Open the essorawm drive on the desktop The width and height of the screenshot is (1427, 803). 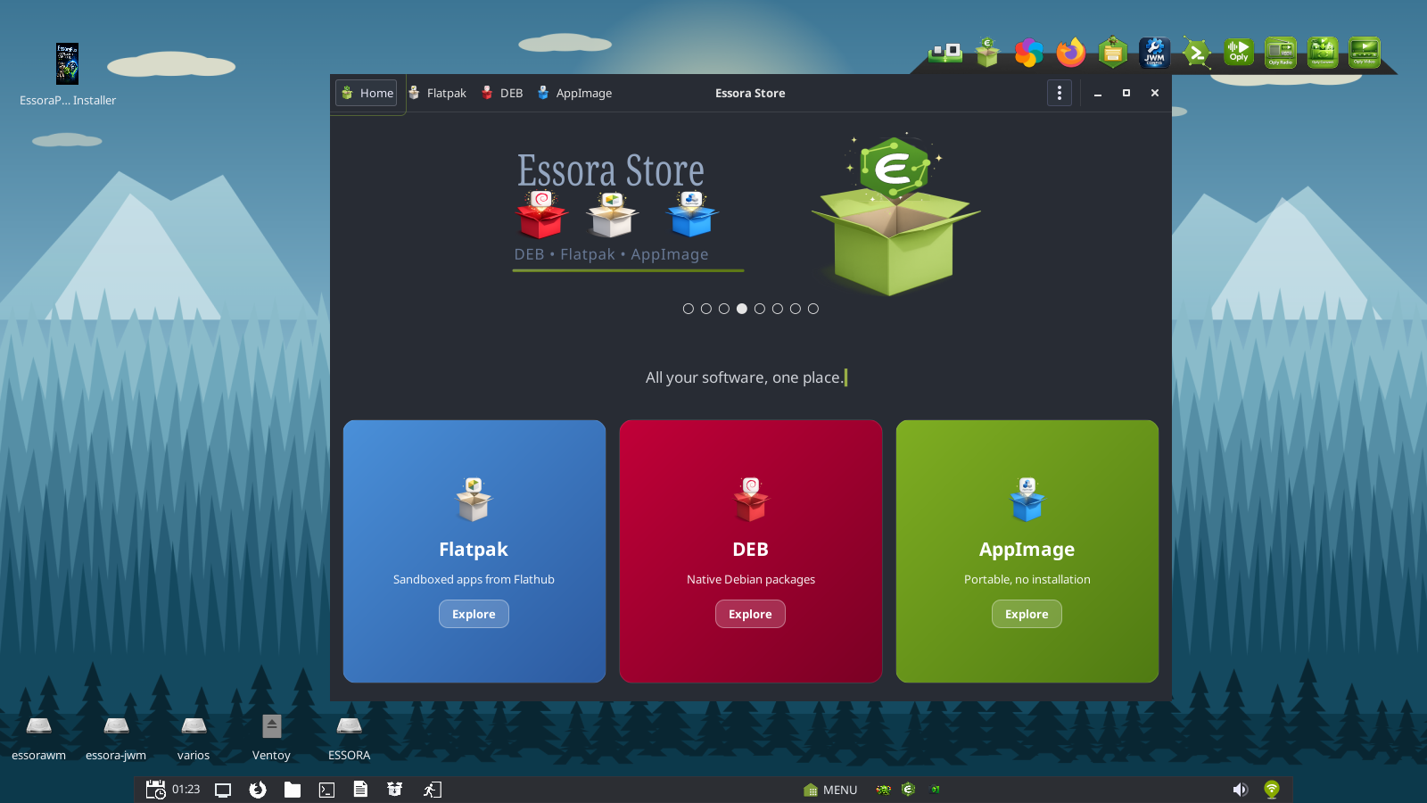tap(38, 737)
